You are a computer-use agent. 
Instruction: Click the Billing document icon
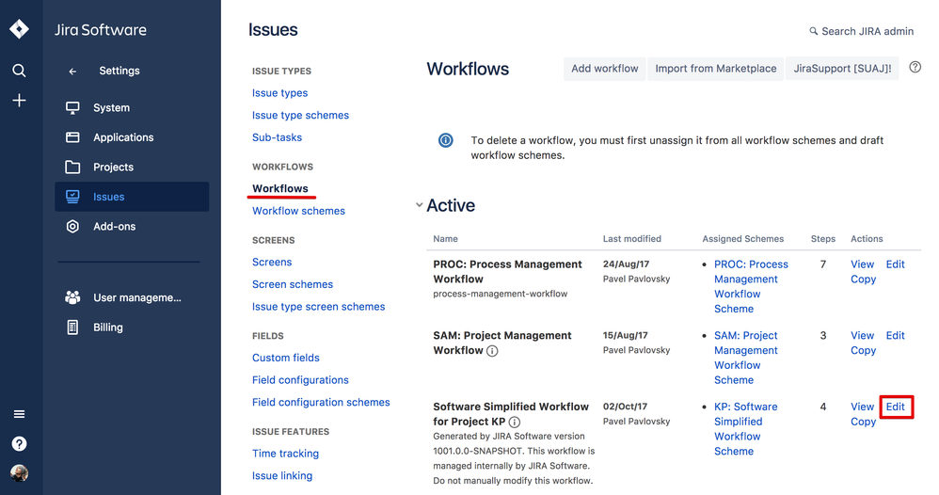[72, 327]
